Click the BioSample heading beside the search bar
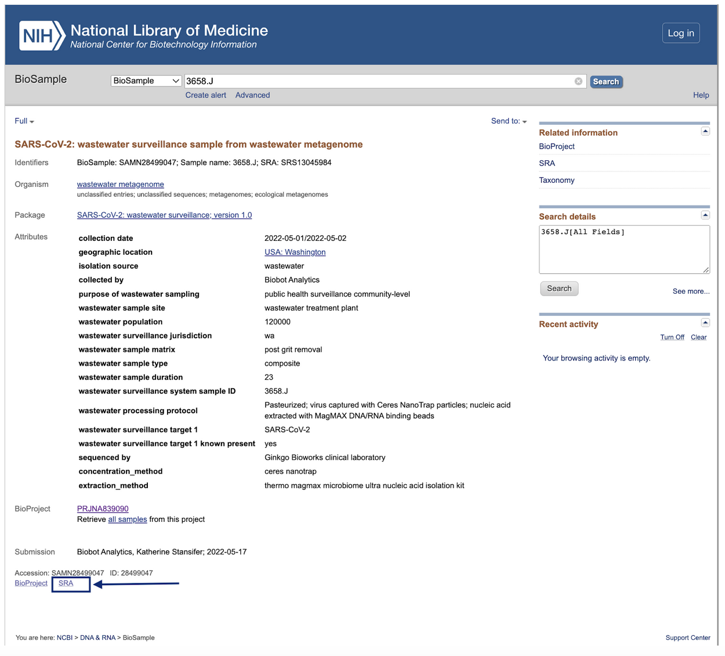This screenshot has width=725, height=656. click(x=41, y=79)
